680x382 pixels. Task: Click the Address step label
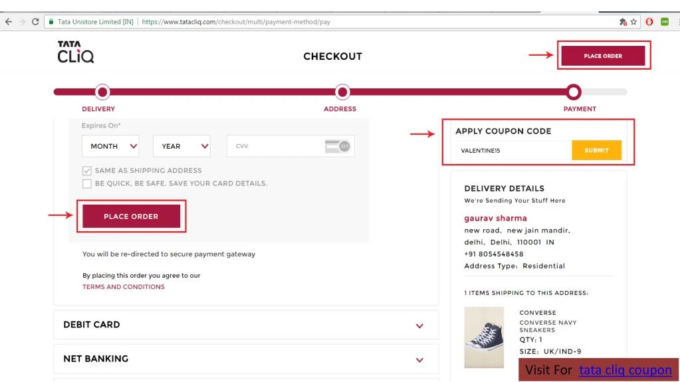pyautogui.click(x=340, y=109)
